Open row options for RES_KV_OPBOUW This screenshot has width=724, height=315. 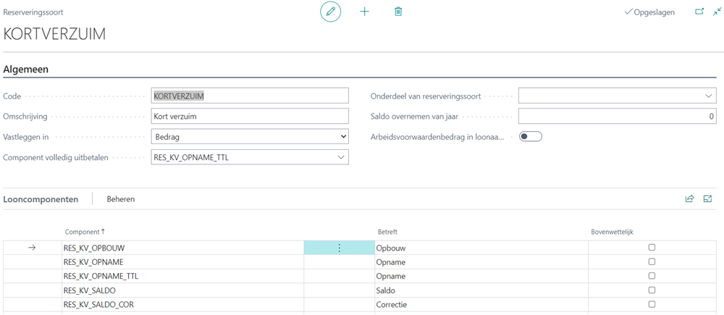339,248
